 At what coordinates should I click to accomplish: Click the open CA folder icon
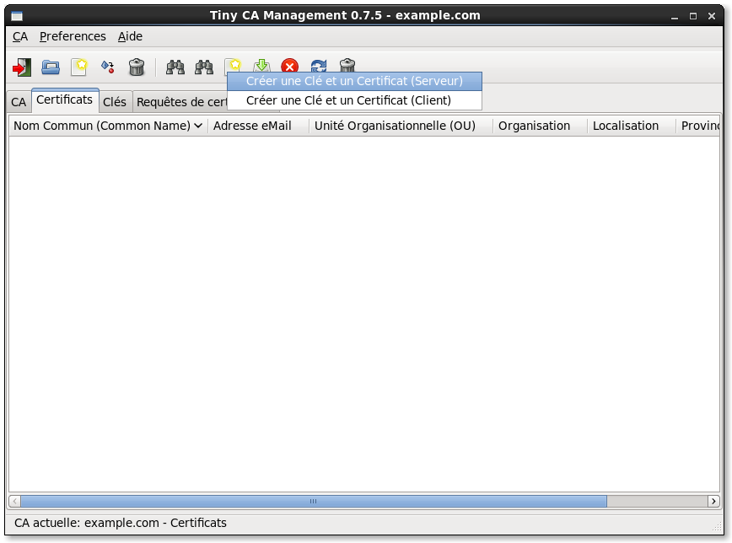pos(51,67)
